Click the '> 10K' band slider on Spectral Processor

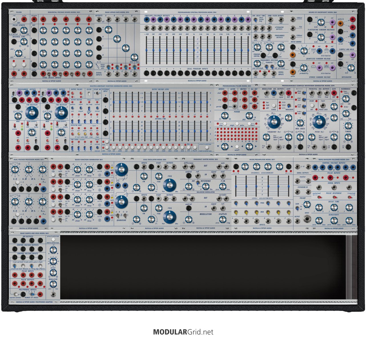pos(248,50)
